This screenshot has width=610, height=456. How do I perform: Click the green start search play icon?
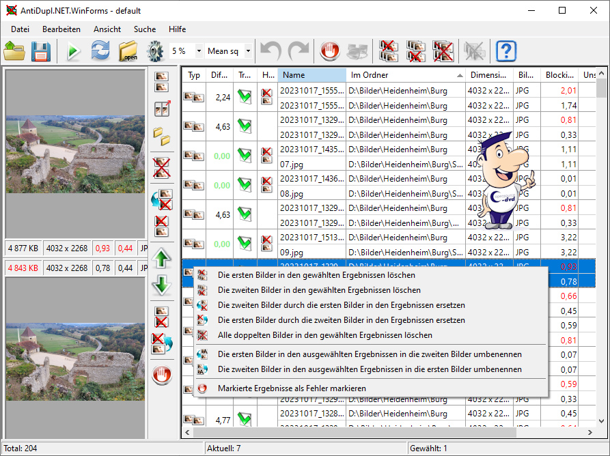[73, 51]
